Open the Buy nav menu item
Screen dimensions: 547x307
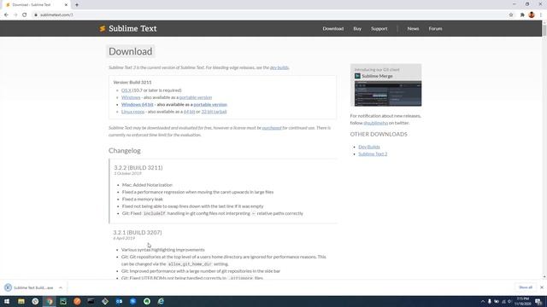click(x=357, y=28)
